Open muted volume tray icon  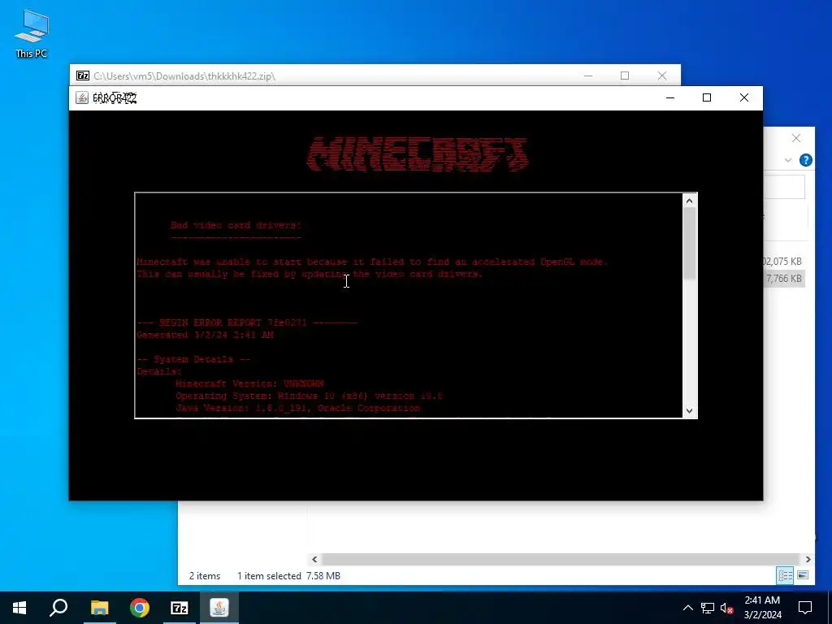(727, 608)
